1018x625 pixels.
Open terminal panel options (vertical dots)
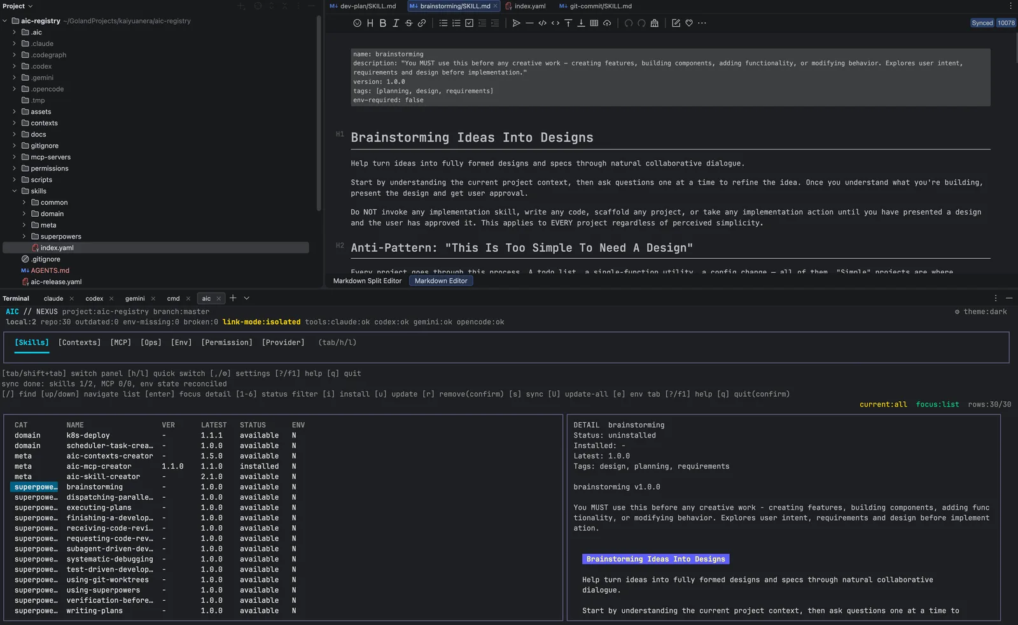tap(996, 298)
